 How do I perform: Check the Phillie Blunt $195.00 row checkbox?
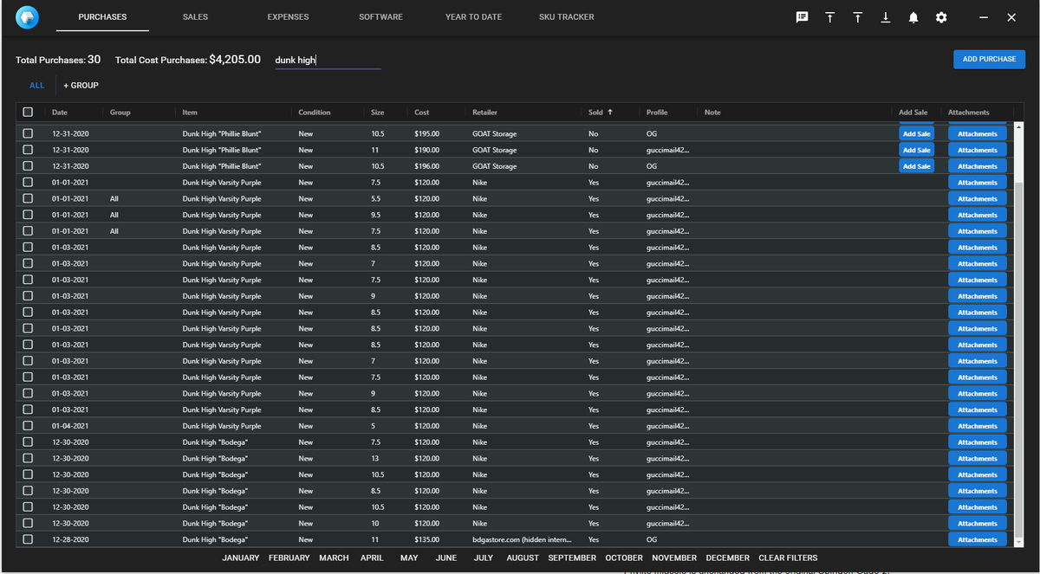28,133
